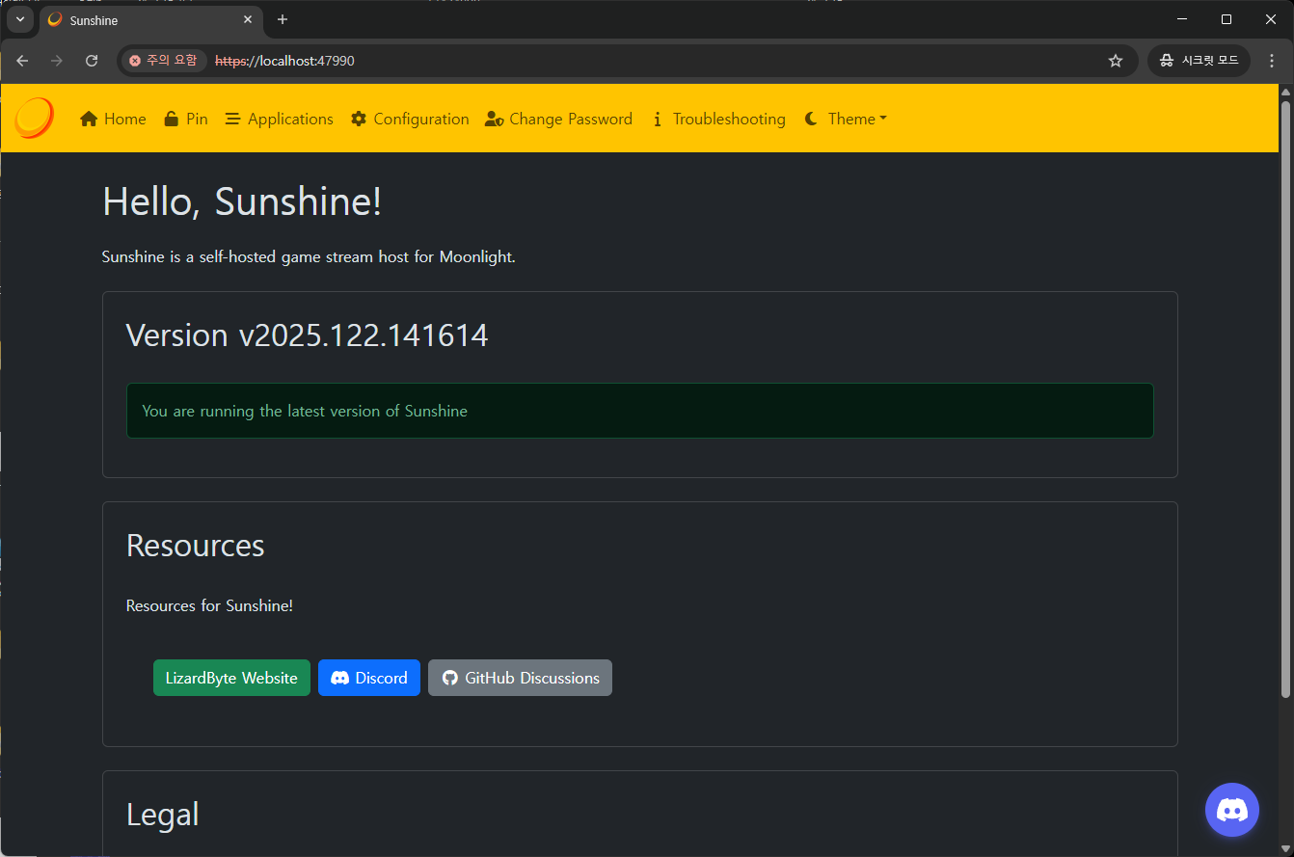This screenshot has height=857, width=1294.
Task: Open the Home page
Action: 113,119
